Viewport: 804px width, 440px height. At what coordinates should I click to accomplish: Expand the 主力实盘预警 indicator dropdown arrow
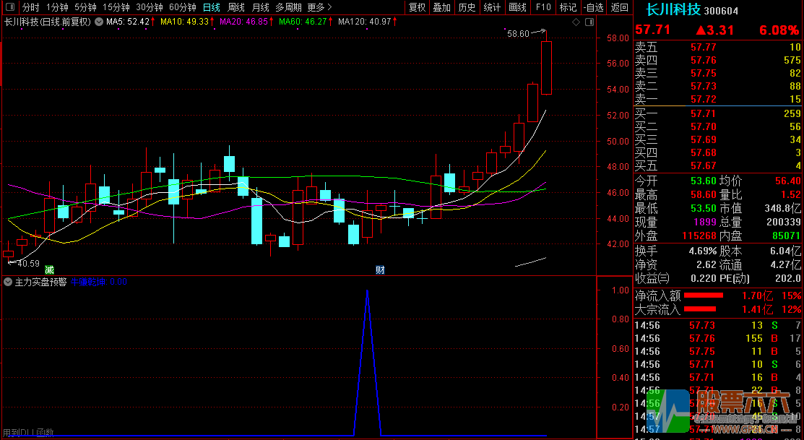pyautogui.click(x=8, y=282)
